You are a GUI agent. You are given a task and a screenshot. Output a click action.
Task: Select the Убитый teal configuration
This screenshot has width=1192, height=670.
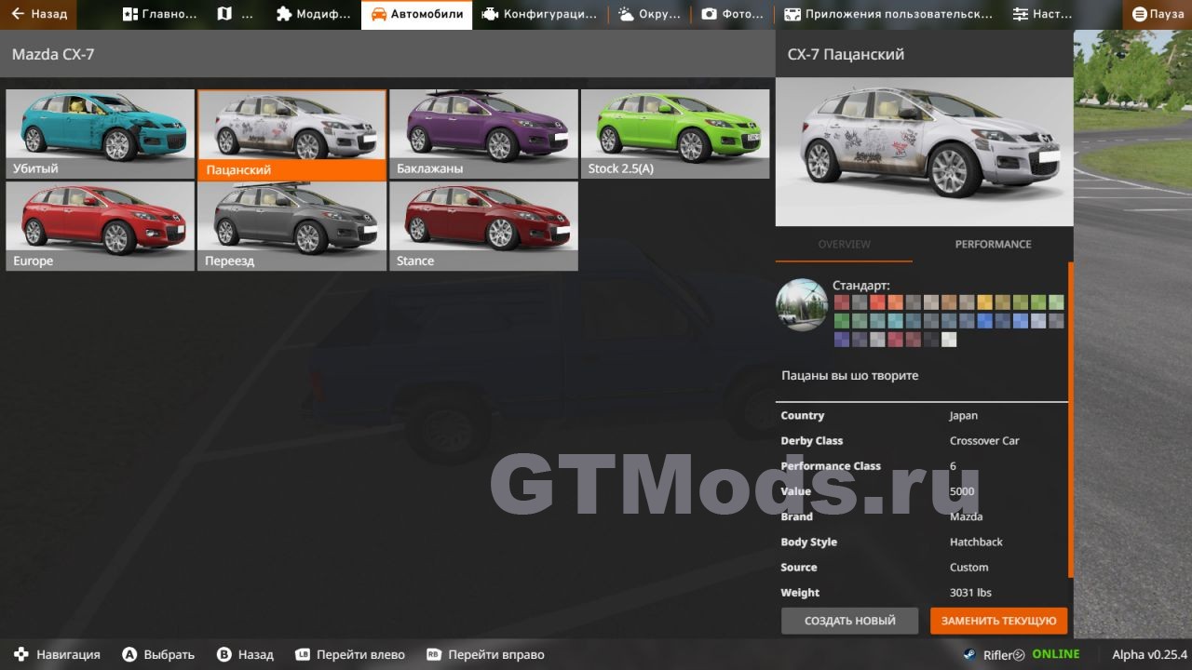(101, 134)
